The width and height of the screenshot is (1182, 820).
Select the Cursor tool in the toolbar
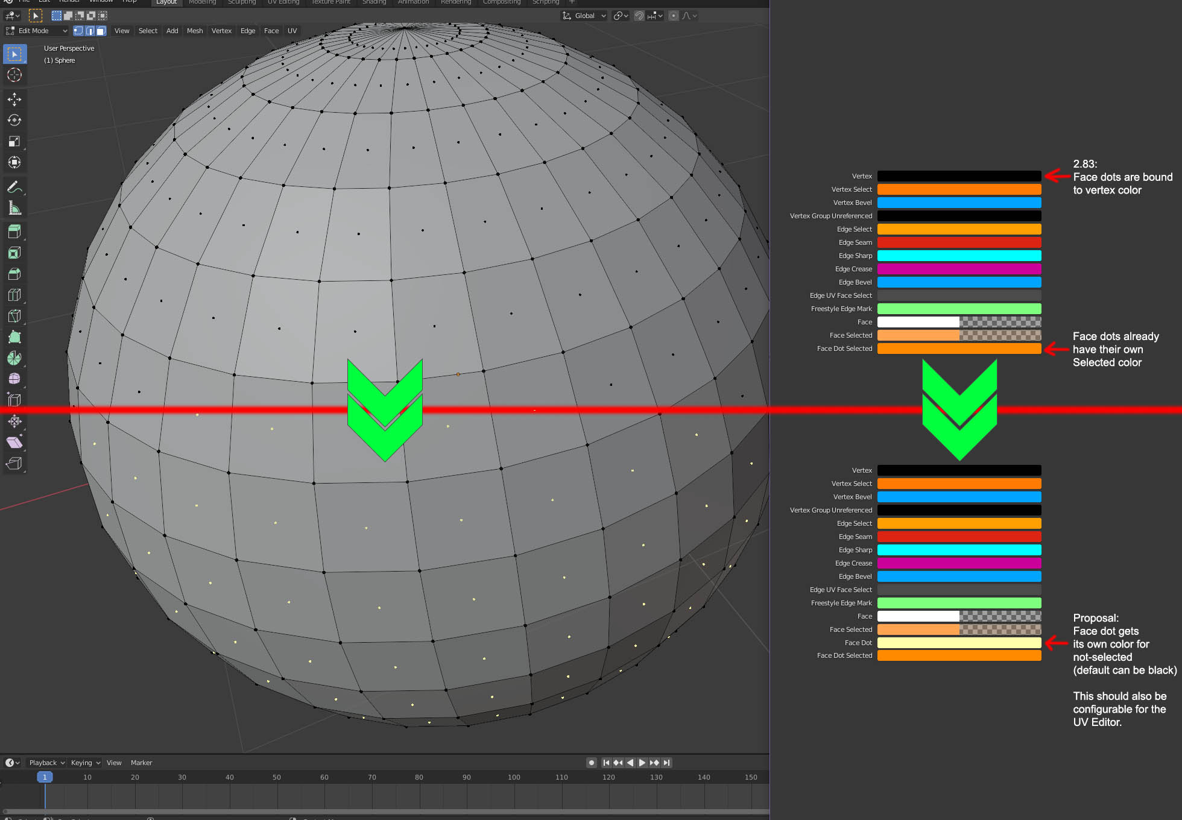coord(14,75)
